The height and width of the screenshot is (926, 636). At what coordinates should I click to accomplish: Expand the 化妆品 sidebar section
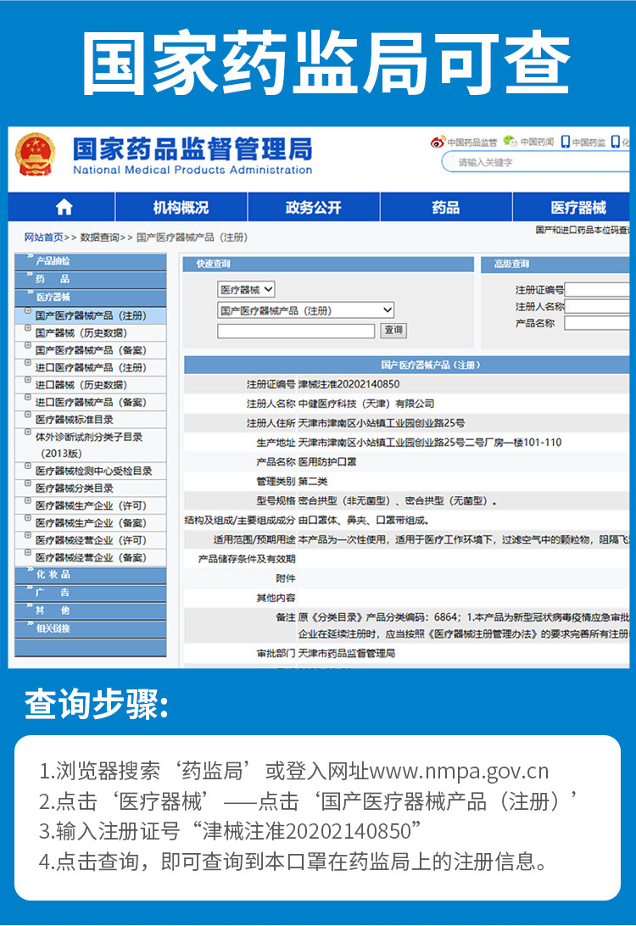(91, 575)
